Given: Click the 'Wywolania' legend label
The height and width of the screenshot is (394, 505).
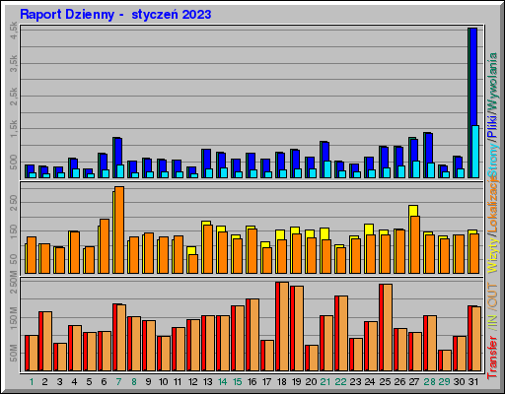Looking at the screenshot, I should click(x=492, y=81).
